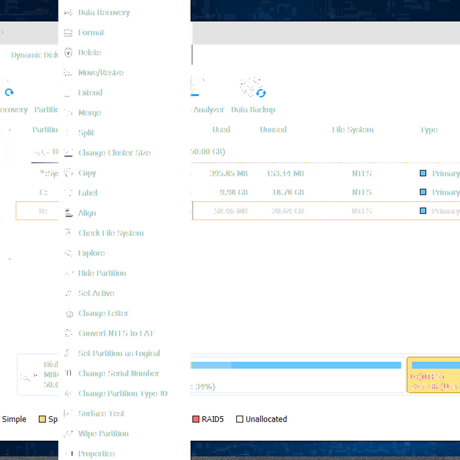460x460 pixels.
Task: Open the Data Backup toolbar icon
Action: tap(253, 88)
